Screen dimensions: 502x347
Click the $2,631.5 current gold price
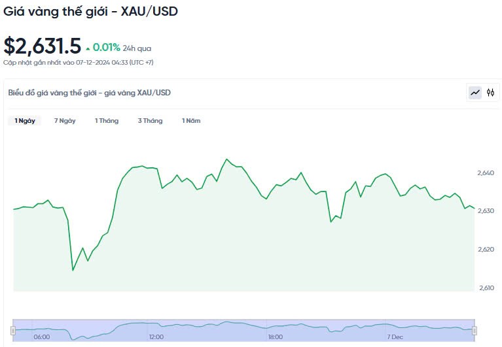pyautogui.click(x=43, y=46)
